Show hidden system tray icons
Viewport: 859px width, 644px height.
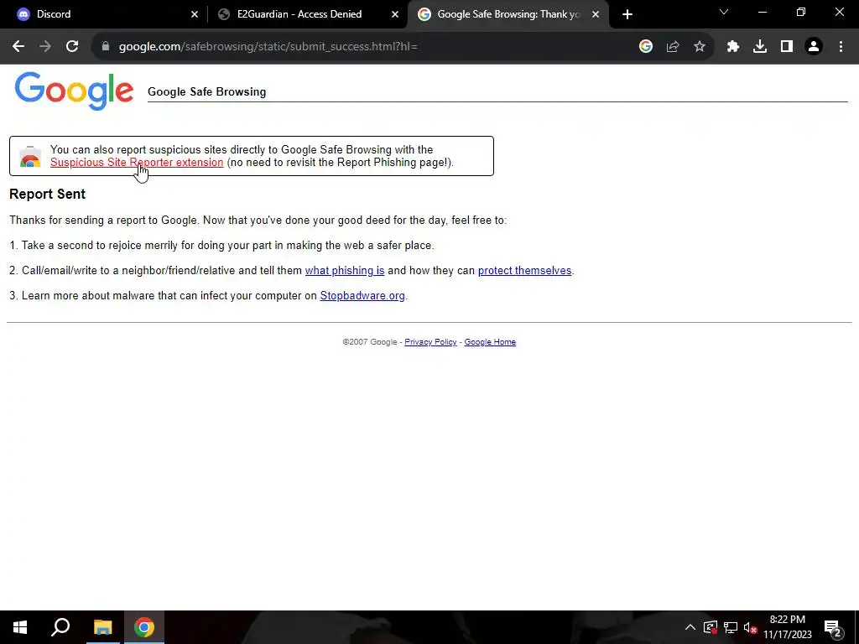tap(690, 627)
